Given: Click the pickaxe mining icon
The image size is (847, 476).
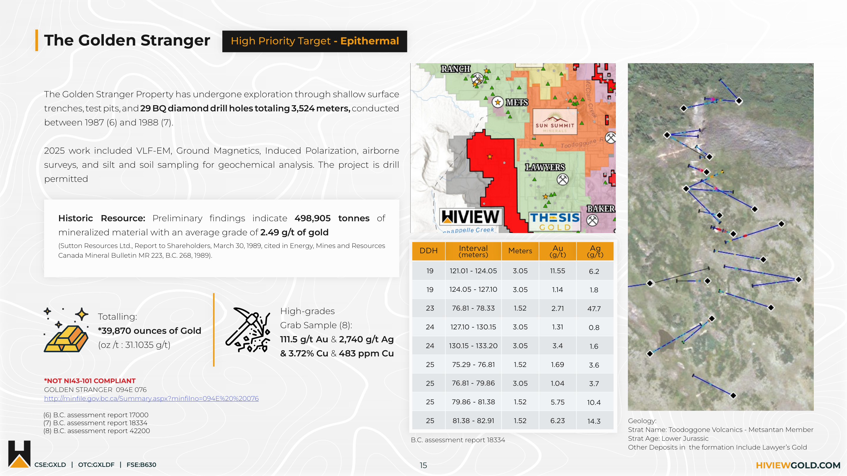Looking at the screenshot, I should click(x=248, y=330).
